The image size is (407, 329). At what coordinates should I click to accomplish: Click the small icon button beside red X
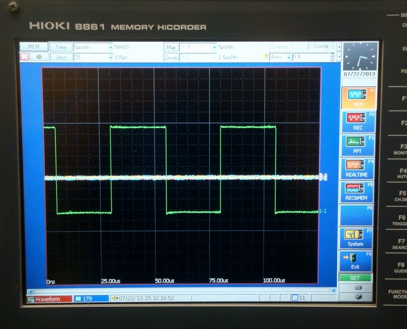pos(39,57)
